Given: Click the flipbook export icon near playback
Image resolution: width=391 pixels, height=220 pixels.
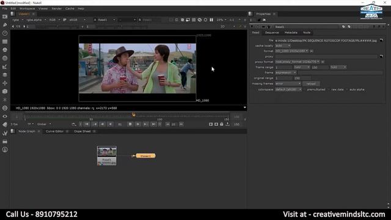Looking at the screenshot, I should [228, 124].
